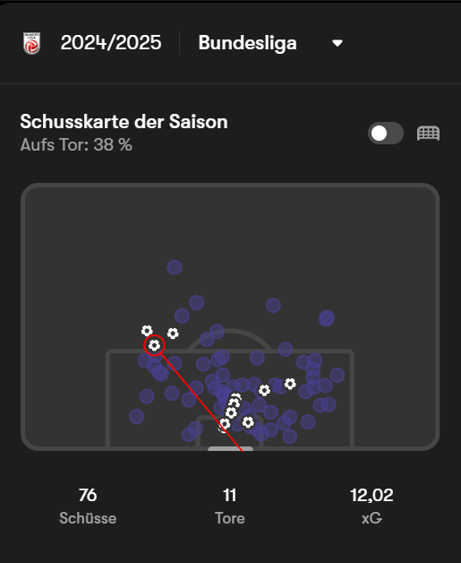Toggle the shot map view switch
Viewport: 461px width, 563px height.
[386, 134]
